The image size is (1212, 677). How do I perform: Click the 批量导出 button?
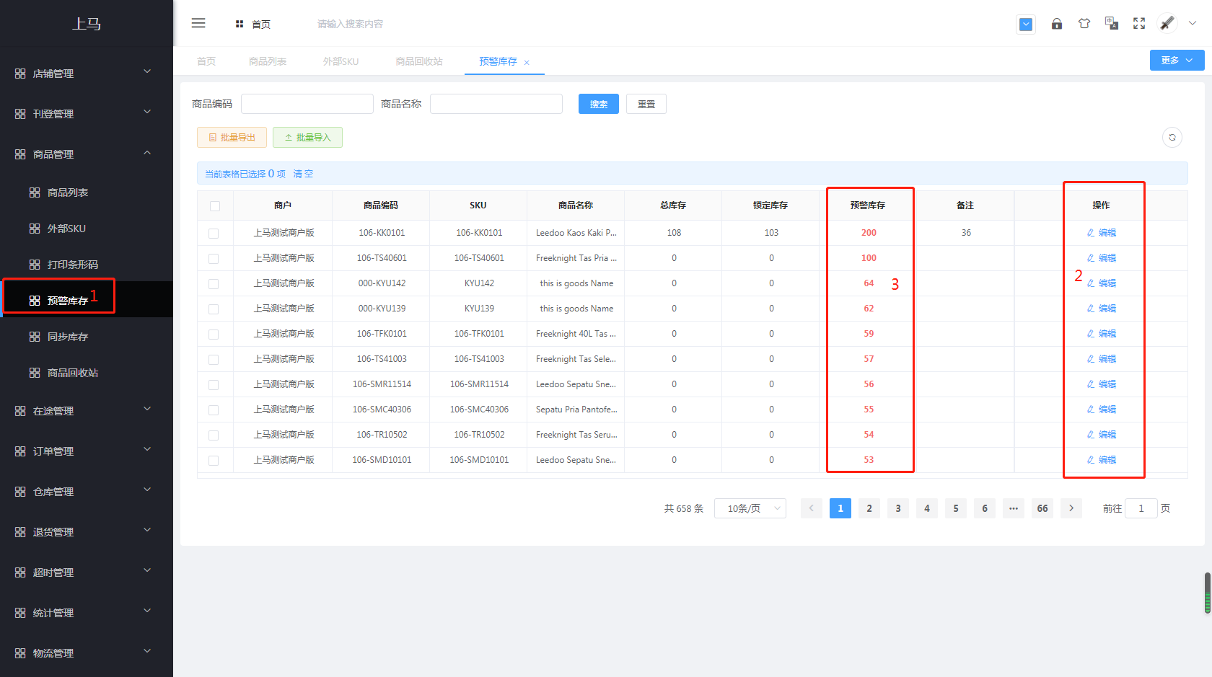click(x=232, y=137)
